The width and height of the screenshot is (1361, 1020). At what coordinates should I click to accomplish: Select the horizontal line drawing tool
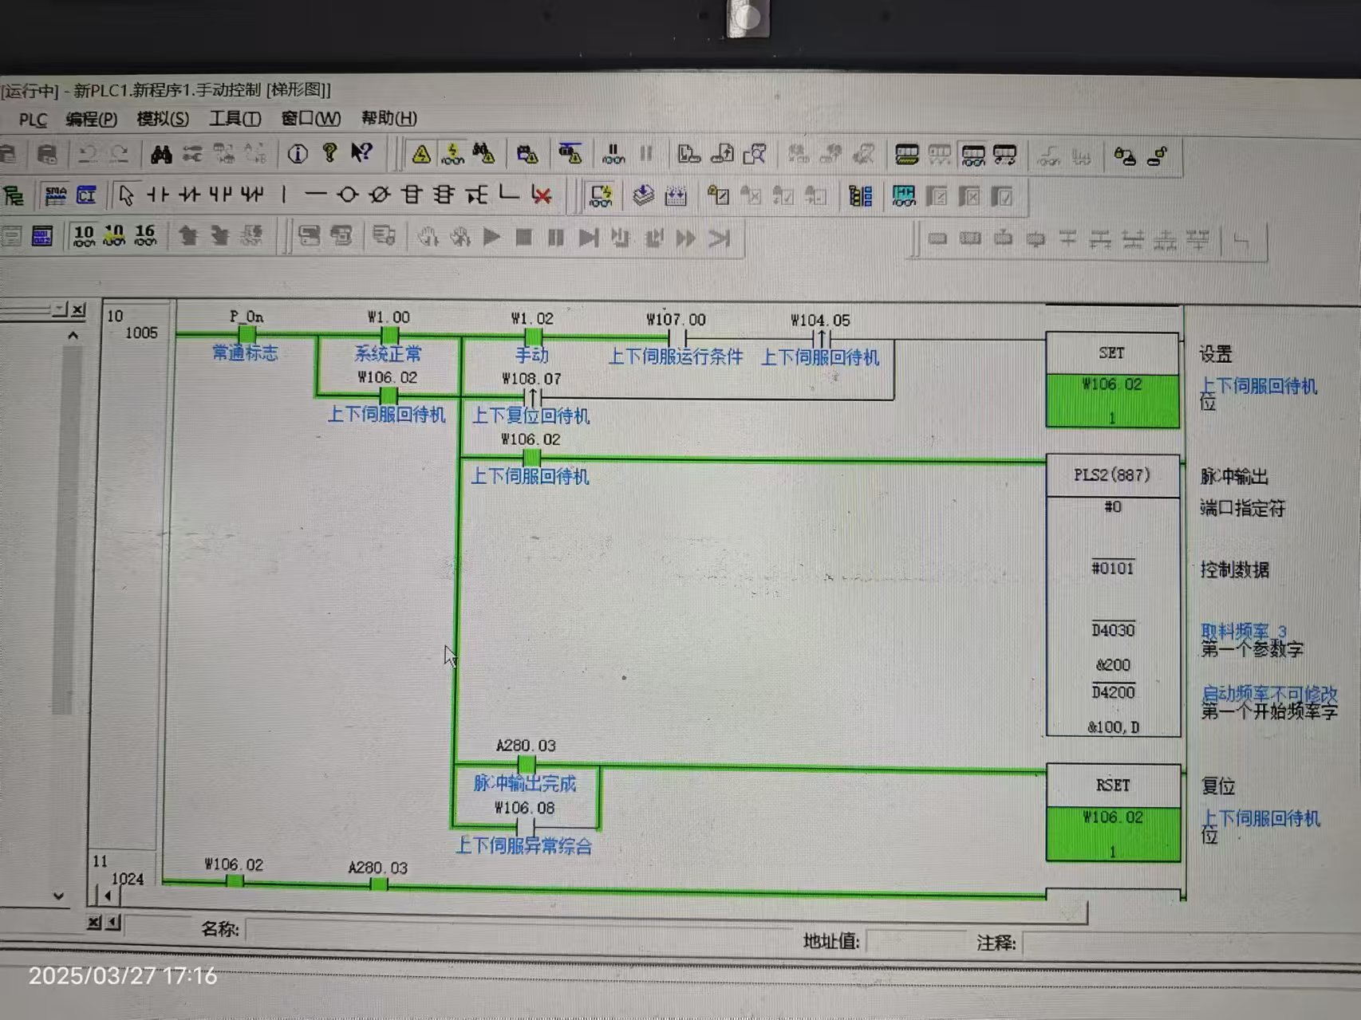tap(315, 195)
